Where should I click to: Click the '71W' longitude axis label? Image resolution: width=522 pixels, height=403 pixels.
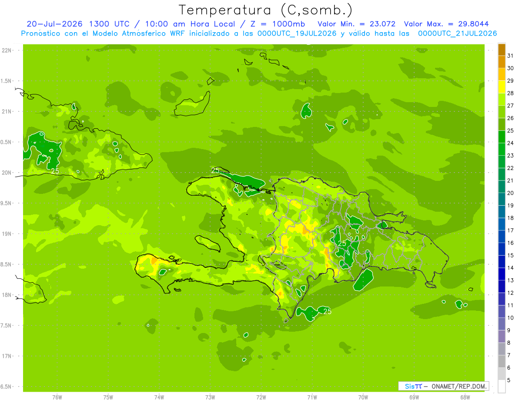(x=312, y=397)
